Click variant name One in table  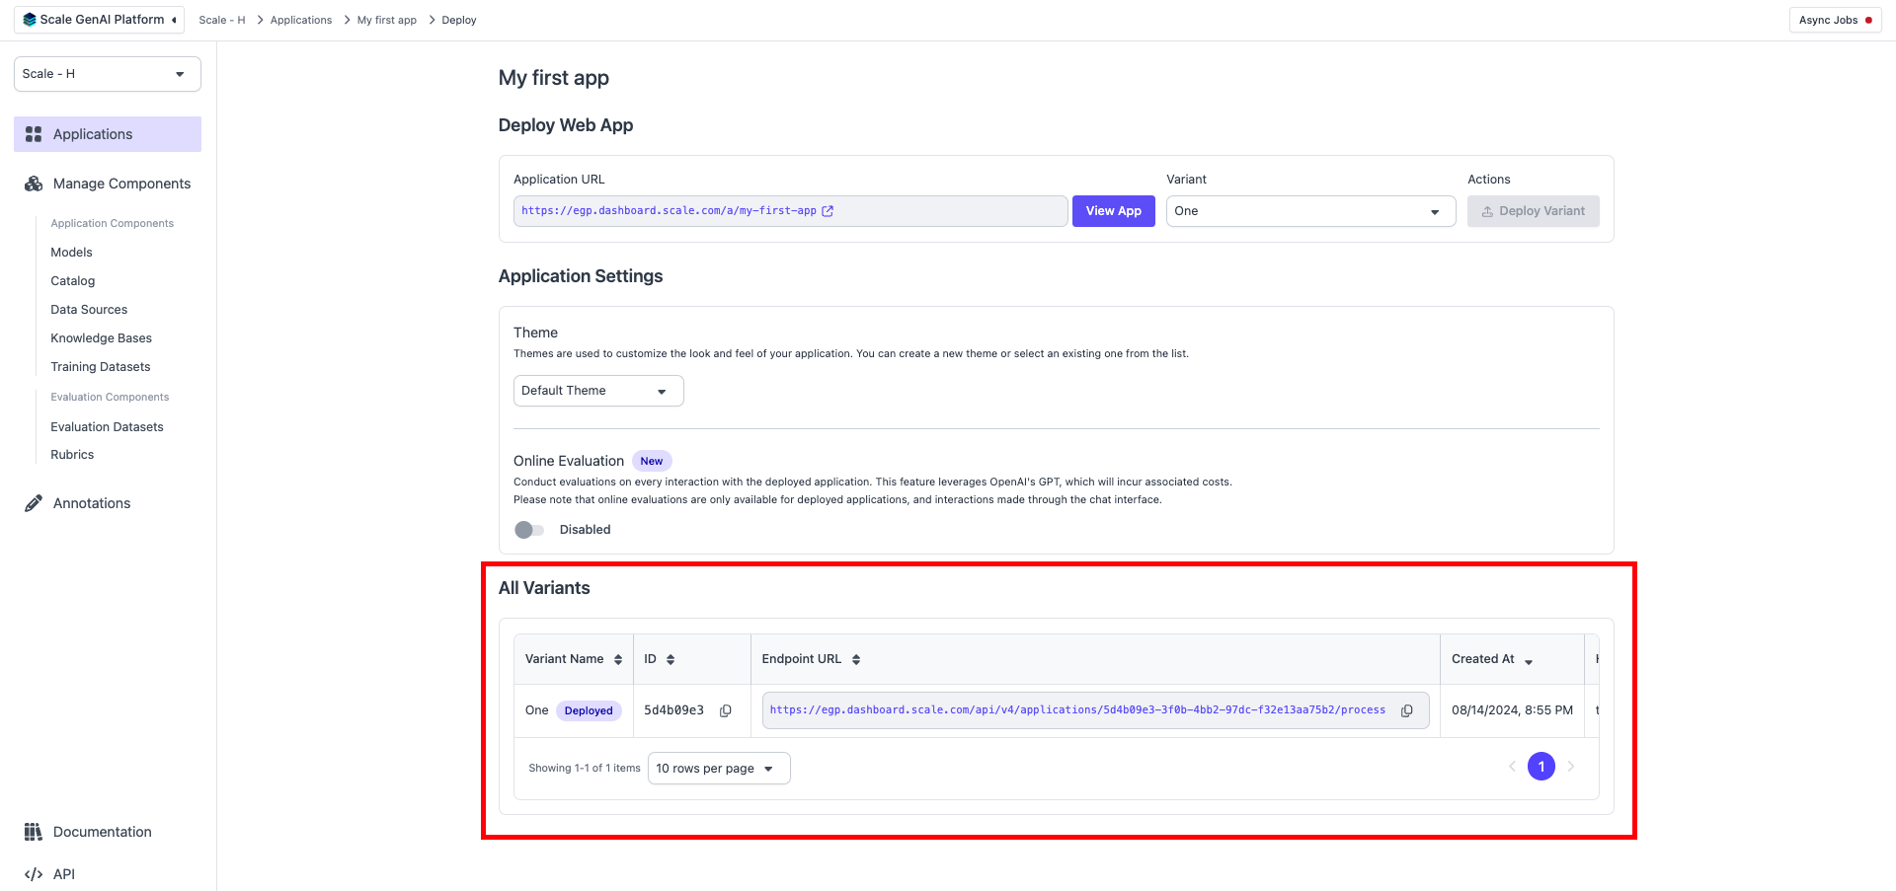536,710
